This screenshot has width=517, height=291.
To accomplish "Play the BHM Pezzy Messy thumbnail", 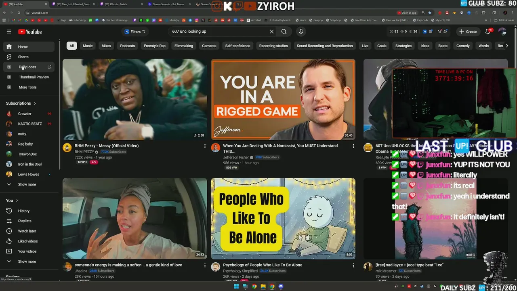I will 135,99.
